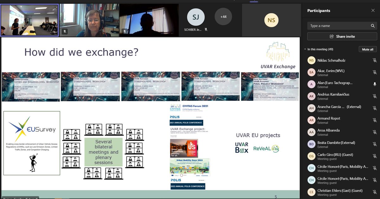This screenshot has height=199, width=380.
Task: Click muted mic icon on headset woman tile
Action: [x=65, y=31]
